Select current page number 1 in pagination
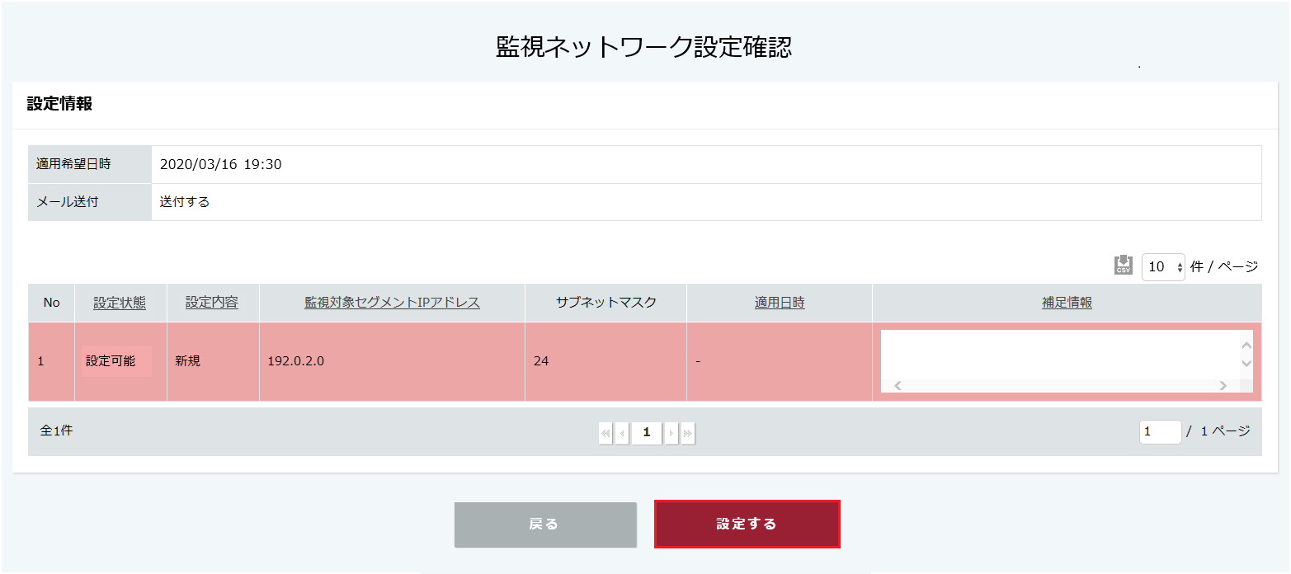Image resolution: width=1291 pixels, height=574 pixels. click(647, 432)
